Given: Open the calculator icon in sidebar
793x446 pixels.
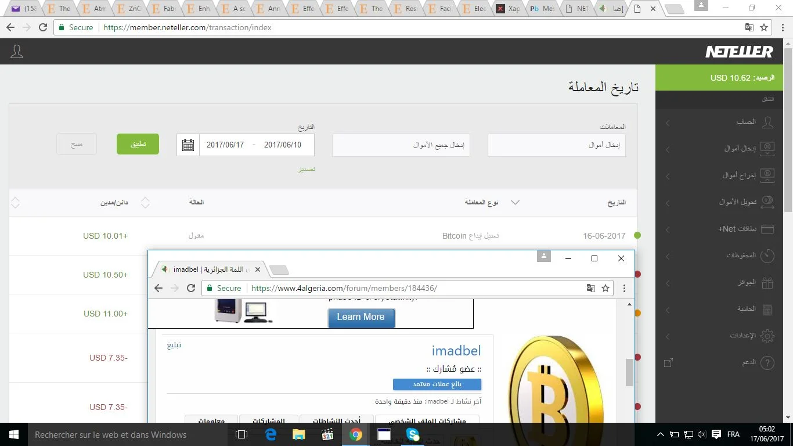Looking at the screenshot, I should [x=767, y=310].
